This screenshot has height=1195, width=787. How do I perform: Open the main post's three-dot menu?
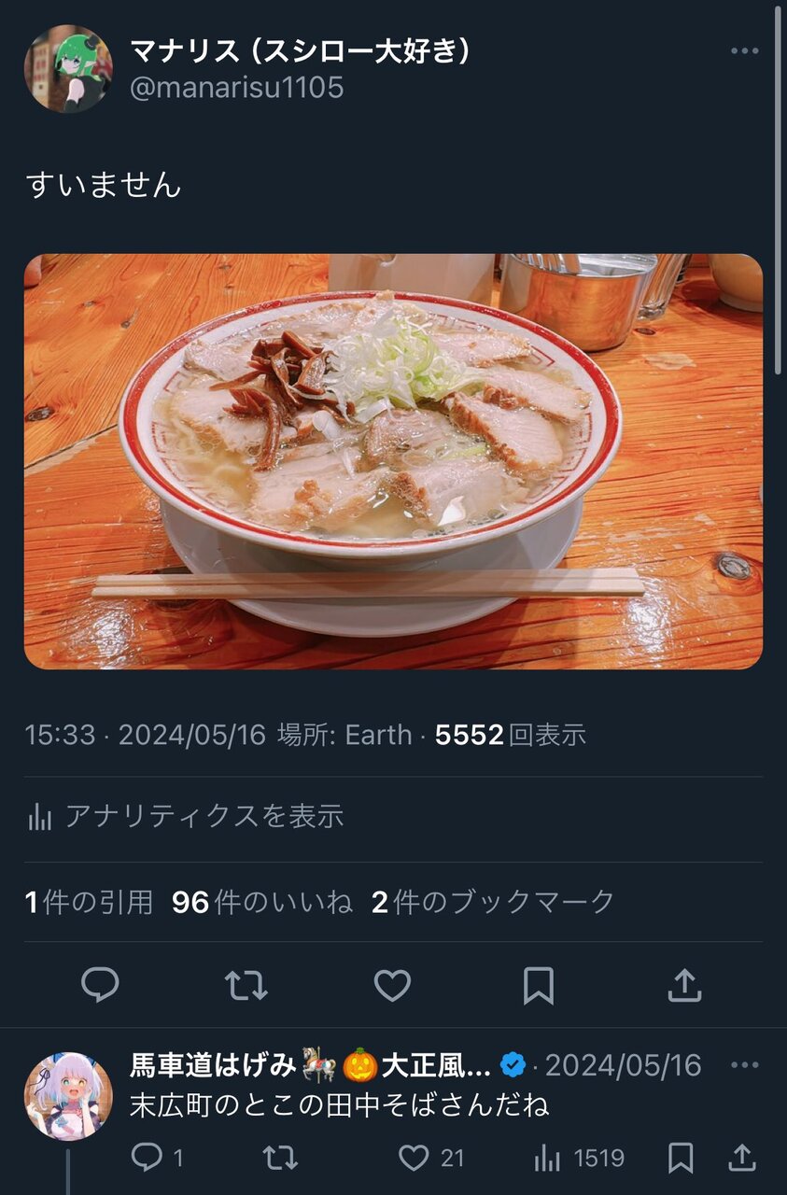(x=744, y=50)
